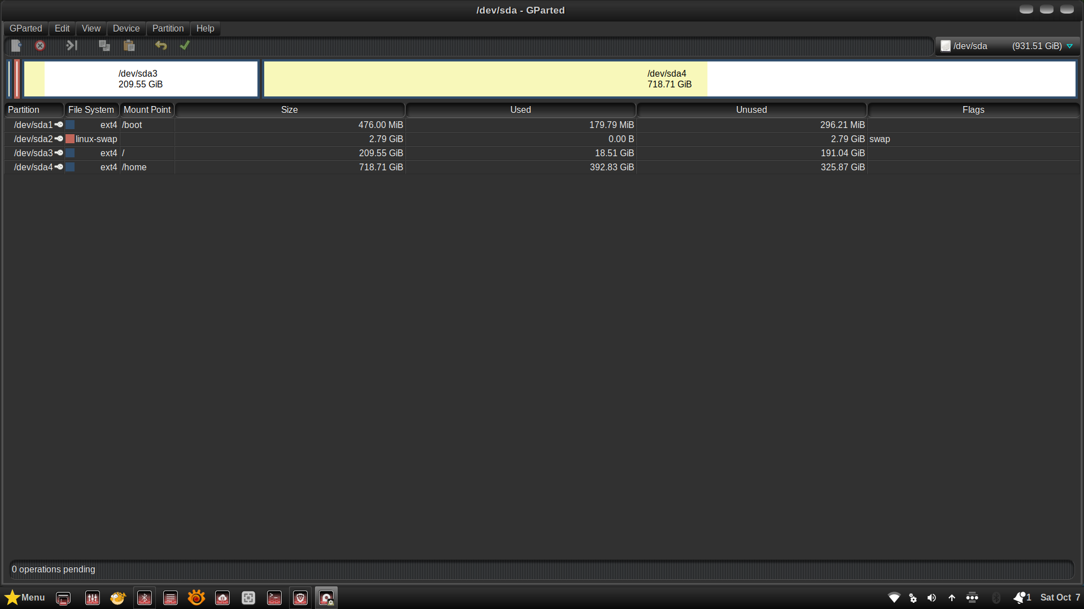Viewport: 1084px width, 609px height.
Task: Open the GParted menu
Action: click(x=26, y=29)
